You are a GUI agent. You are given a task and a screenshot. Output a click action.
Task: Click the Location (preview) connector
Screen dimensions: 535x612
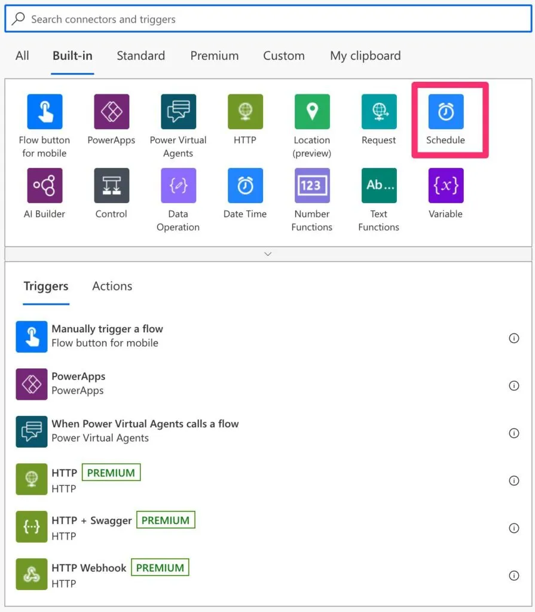(311, 112)
